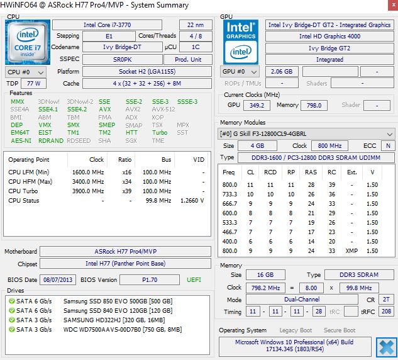Image resolution: width=398 pixels, height=360 pixels.
Task: Click the Ivy Bridge GT2 field
Action: pos(329,48)
